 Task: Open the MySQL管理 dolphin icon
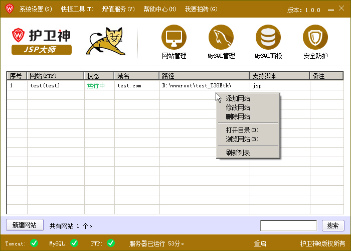[221, 37]
